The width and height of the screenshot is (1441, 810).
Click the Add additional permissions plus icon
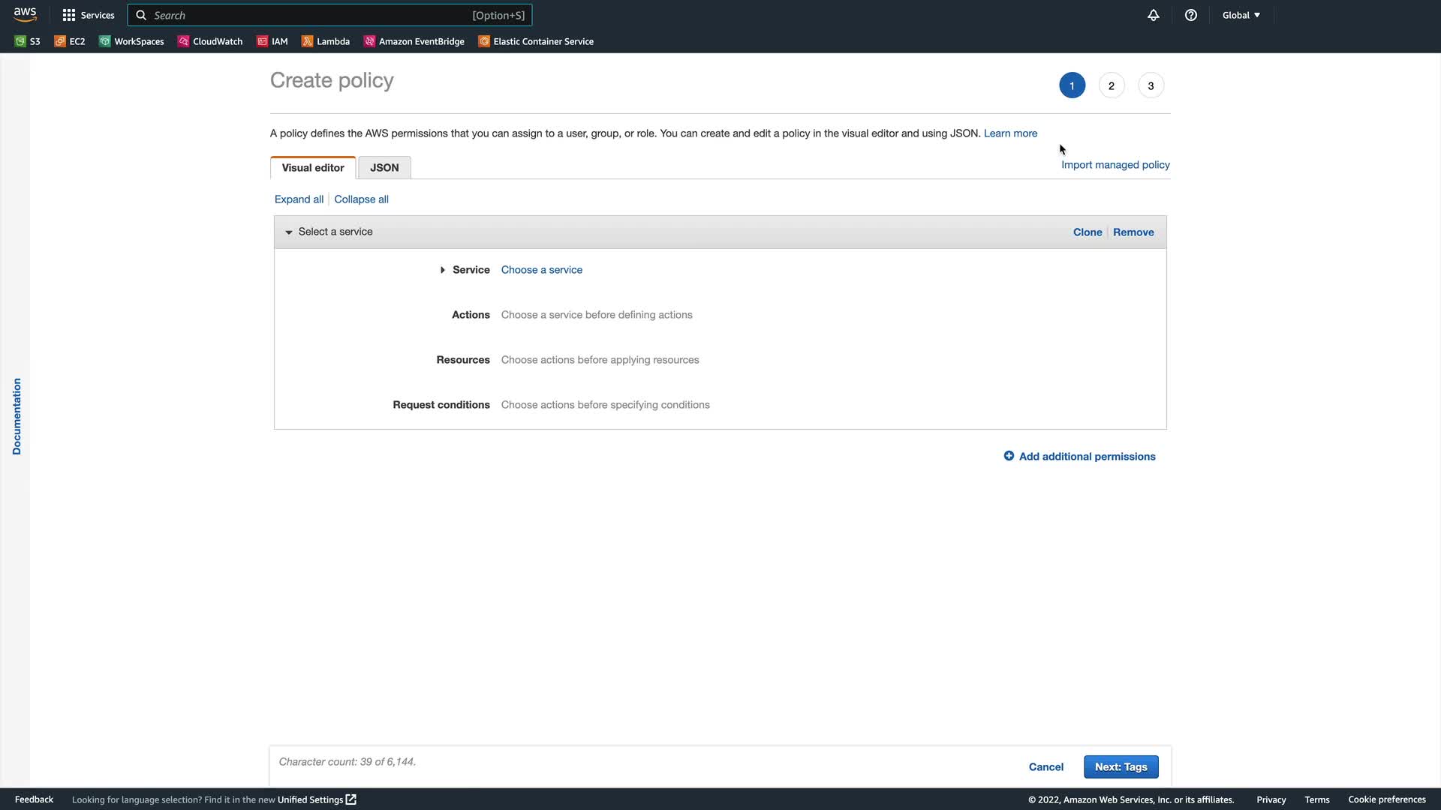click(1009, 456)
